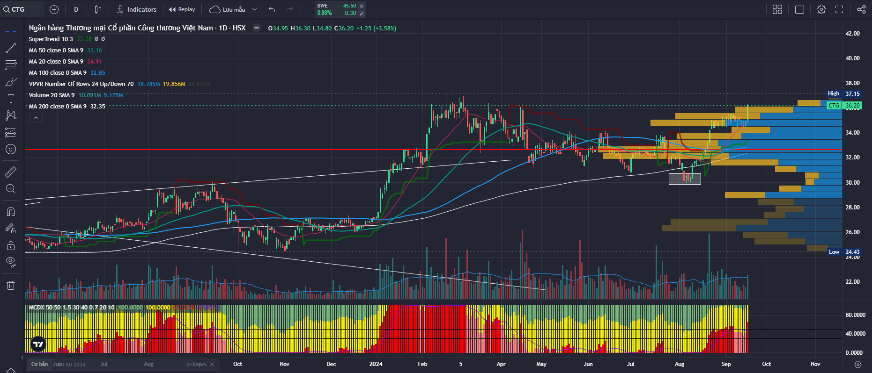Click the Low 24.43 price label

[x=844, y=252]
